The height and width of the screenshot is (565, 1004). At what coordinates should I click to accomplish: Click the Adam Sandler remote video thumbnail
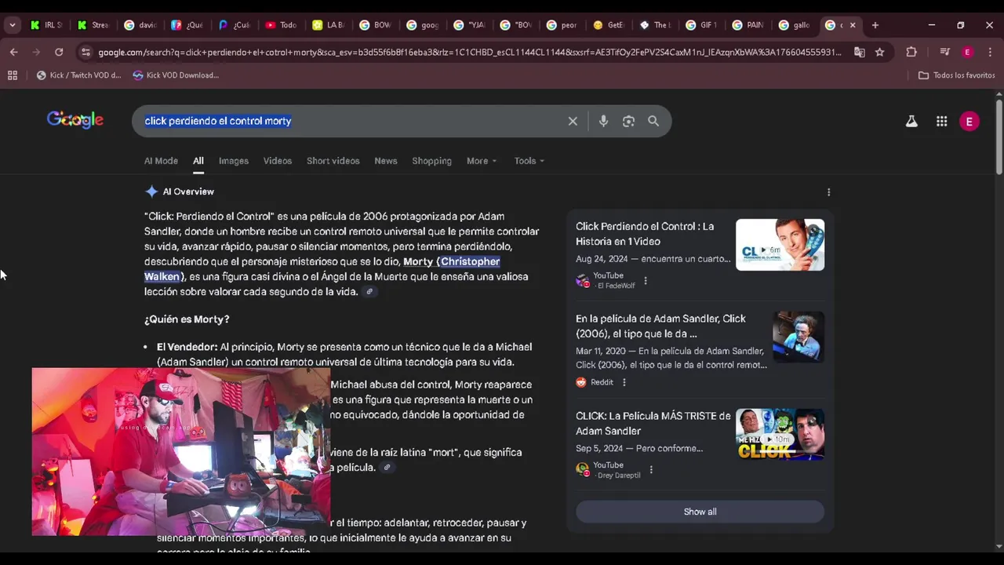(x=780, y=245)
